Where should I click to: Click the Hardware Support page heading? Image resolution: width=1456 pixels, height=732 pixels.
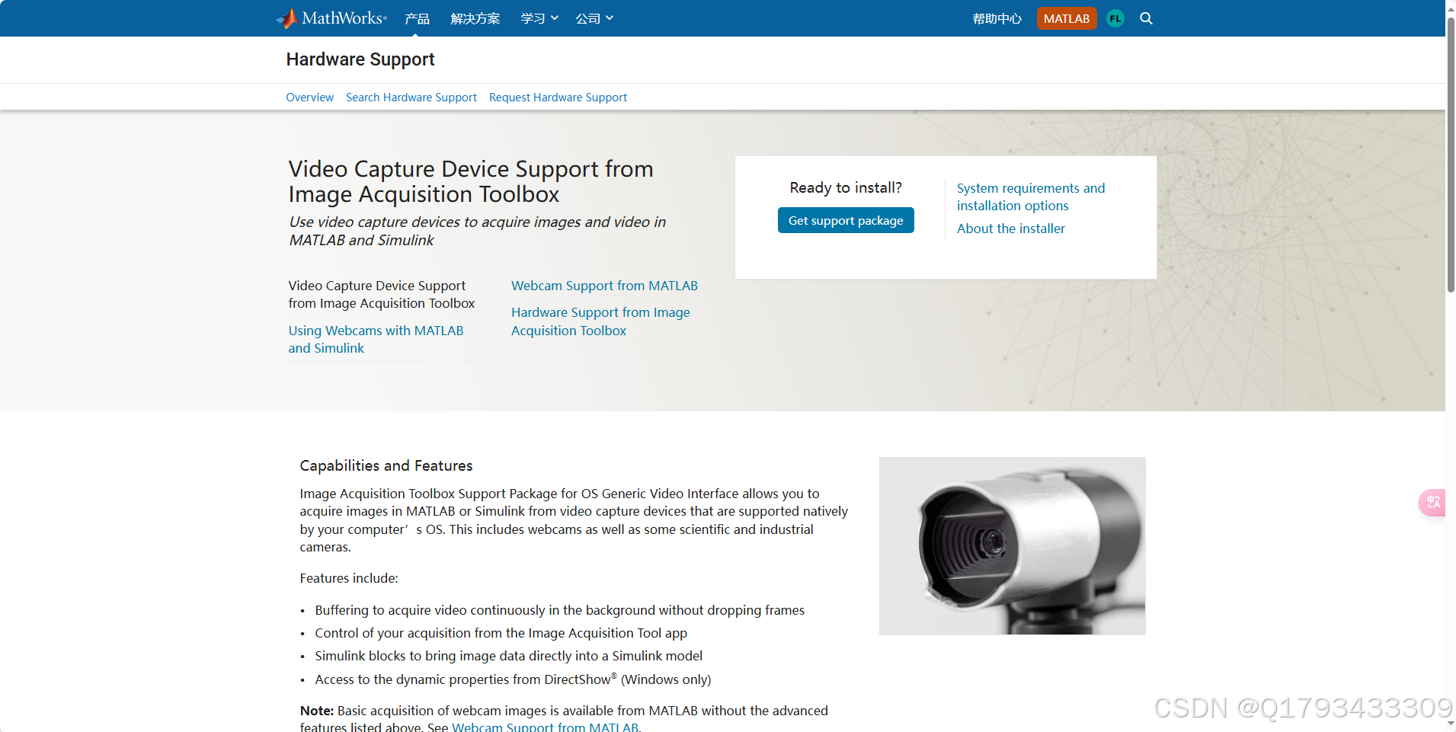[x=360, y=59]
